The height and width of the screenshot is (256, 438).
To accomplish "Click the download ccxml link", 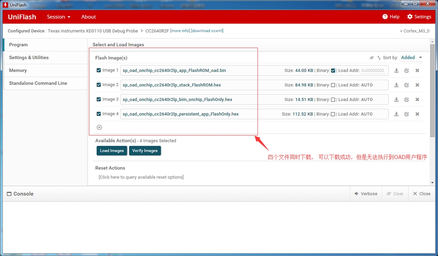I will tap(207, 31).
